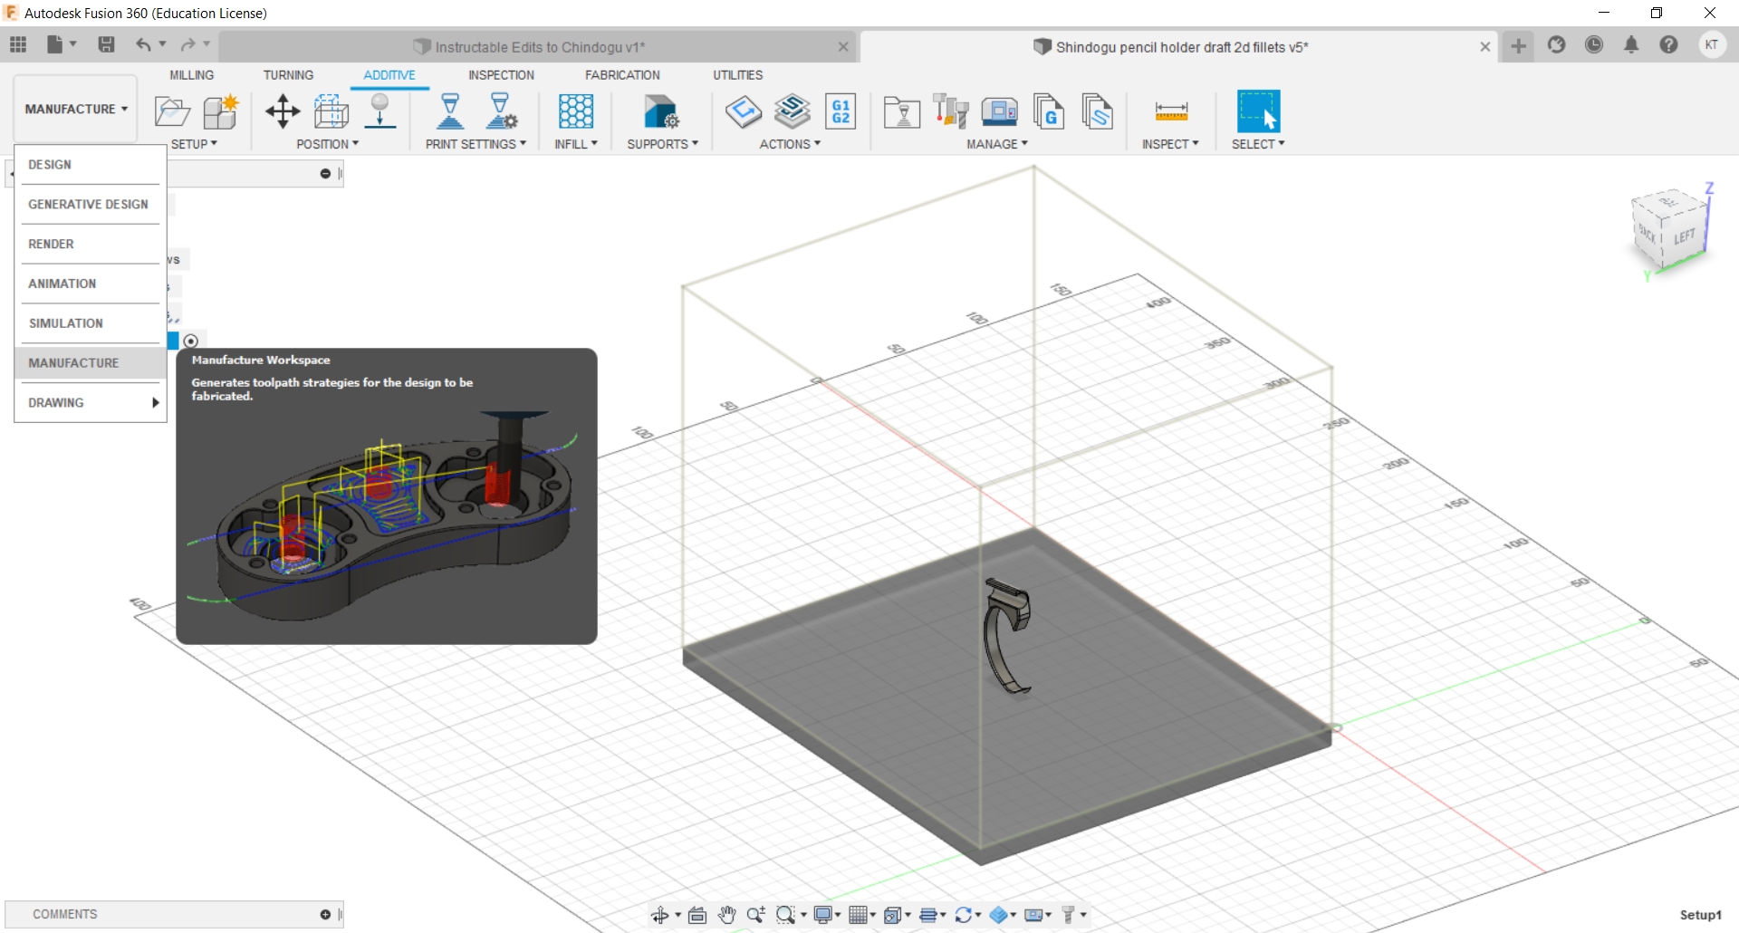Open the File menu dropdown icon
This screenshot has width=1739, height=933.
(61, 44)
